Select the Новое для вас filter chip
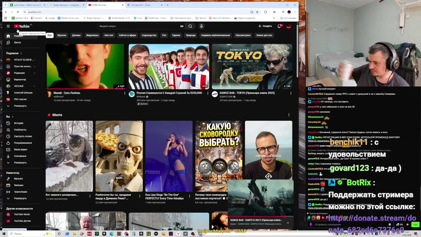Image resolution: width=421 pixels, height=237 pixels. pos(264,35)
